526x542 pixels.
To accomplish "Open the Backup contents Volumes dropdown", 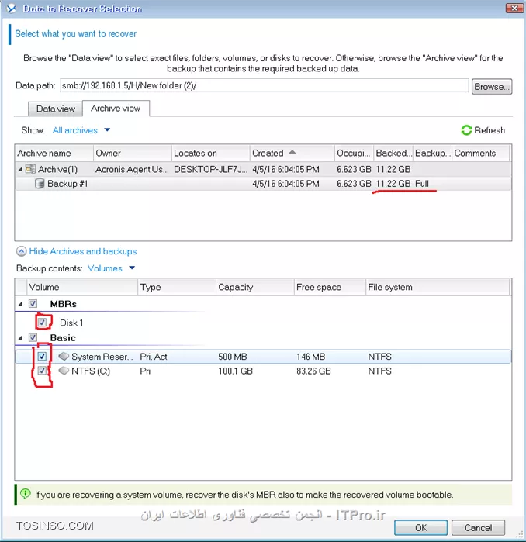I will point(111,268).
